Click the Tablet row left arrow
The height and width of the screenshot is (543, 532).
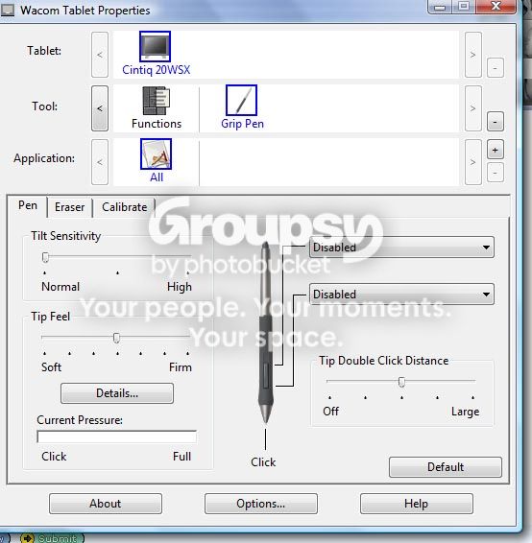click(x=100, y=55)
